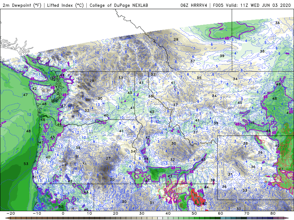
Task: Click the 70 label on the color scale
Action: pyautogui.click(x=247, y=213)
